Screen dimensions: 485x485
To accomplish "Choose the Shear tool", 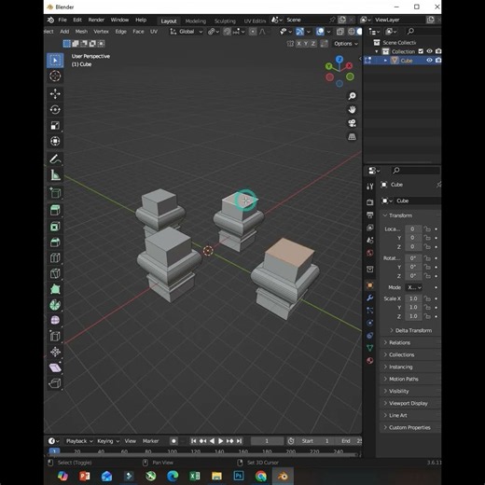I will (x=55, y=367).
